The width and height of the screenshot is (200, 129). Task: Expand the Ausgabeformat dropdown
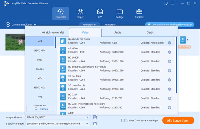point(87,117)
